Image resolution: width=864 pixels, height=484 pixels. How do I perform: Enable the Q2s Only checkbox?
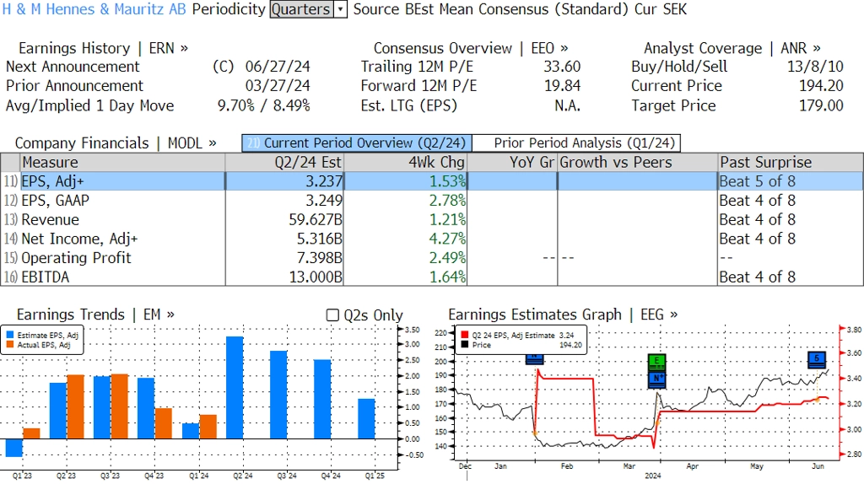(x=332, y=315)
